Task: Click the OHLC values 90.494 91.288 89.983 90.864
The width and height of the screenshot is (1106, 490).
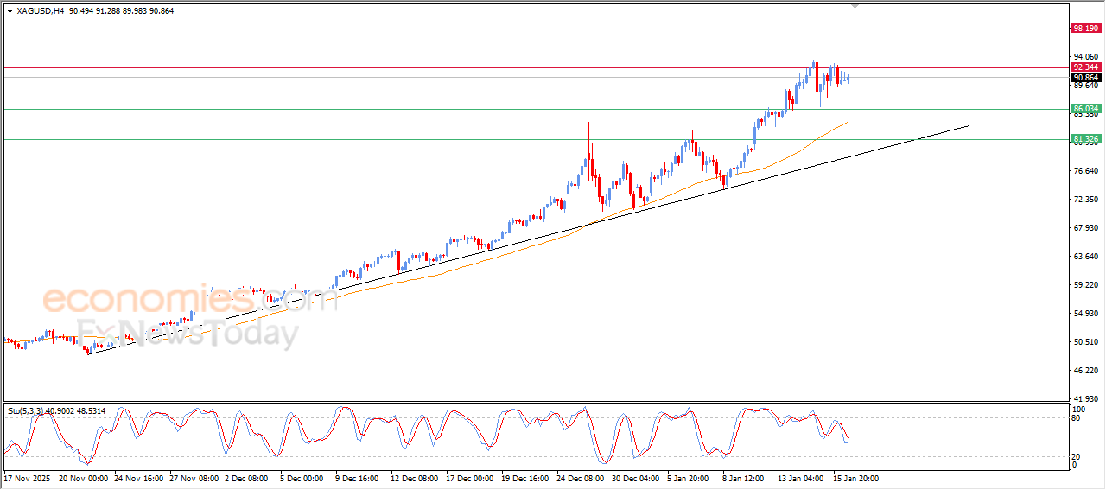Action: (x=121, y=11)
